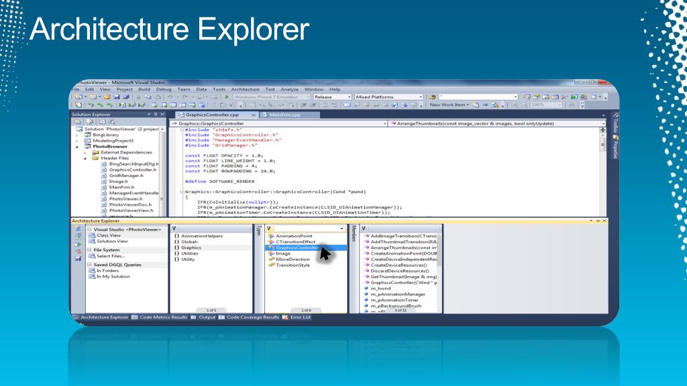Image resolution: width=687 pixels, height=386 pixels.
Task: Click the AnimationPoint class icon in Types list
Action: 271,236
